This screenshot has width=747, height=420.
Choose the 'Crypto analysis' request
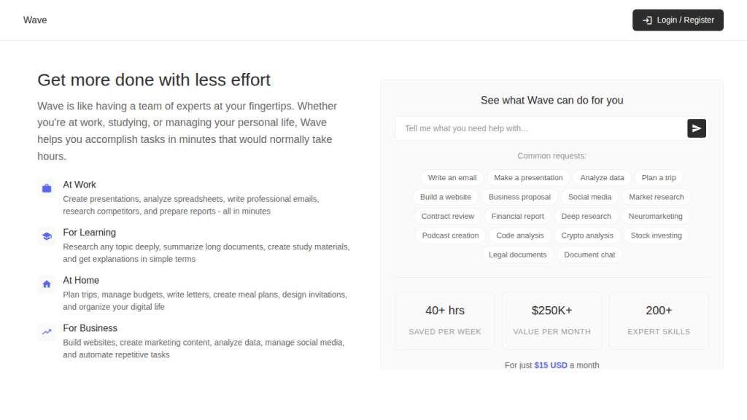(587, 236)
